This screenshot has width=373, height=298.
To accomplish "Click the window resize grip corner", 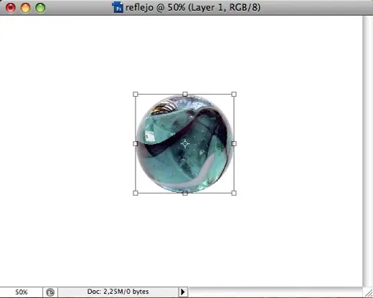I will point(368,292).
